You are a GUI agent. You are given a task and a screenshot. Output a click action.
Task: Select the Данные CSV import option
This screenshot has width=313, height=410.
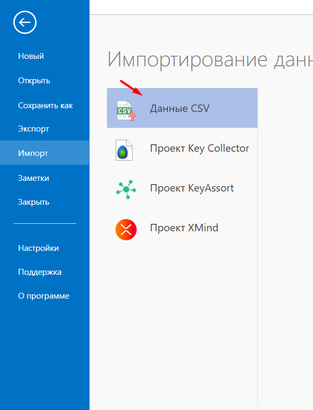coord(182,108)
